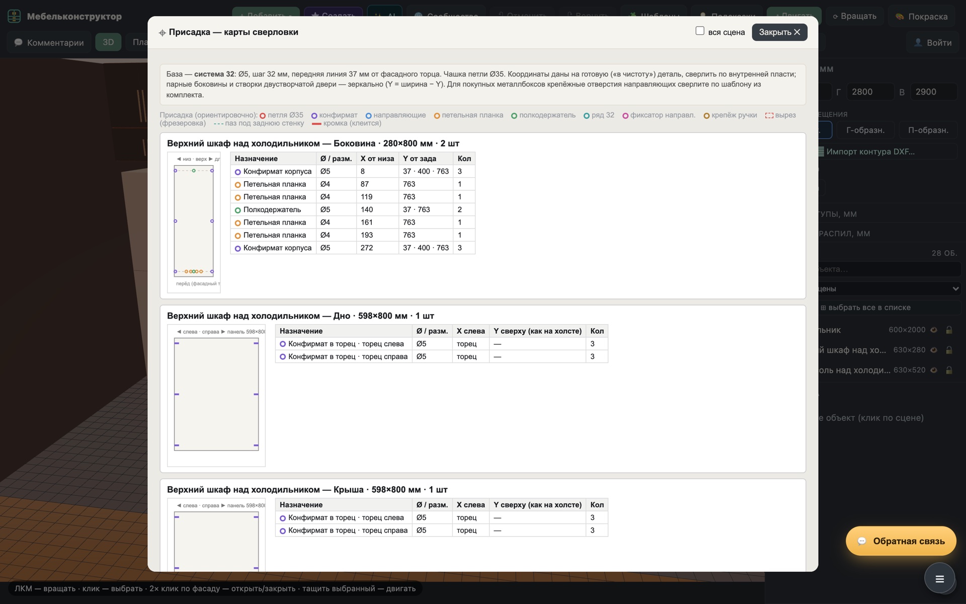966x604 pixels.
Task: Select the Петельная планка row with X 193
Action: coord(353,235)
